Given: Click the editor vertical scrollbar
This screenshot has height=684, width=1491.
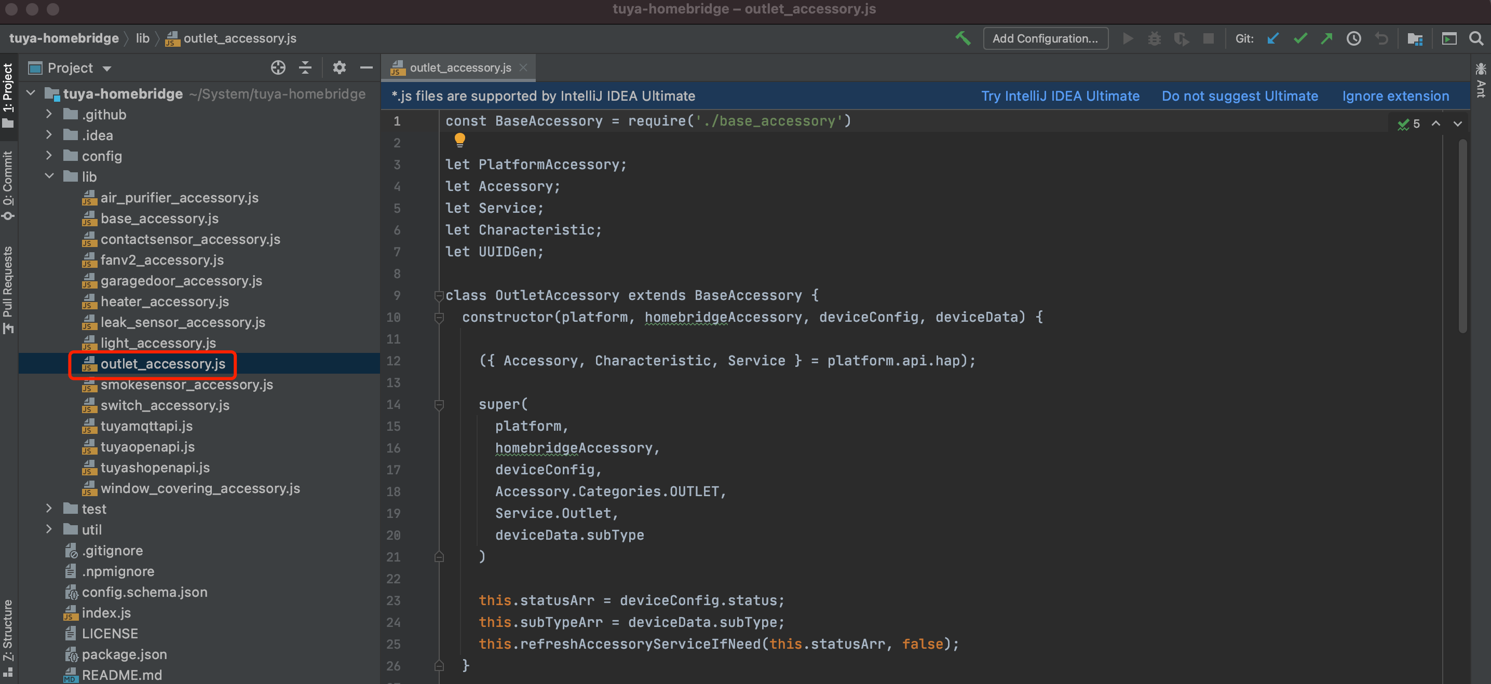Looking at the screenshot, I should point(1462,236).
